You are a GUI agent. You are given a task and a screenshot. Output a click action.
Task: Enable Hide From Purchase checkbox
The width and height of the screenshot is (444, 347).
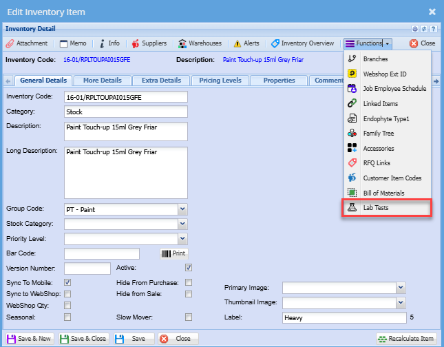tap(189, 282)
